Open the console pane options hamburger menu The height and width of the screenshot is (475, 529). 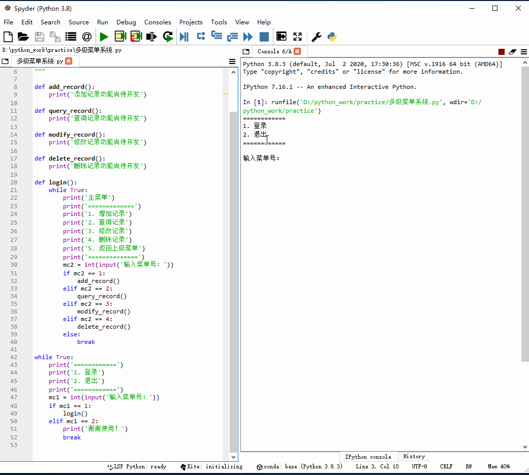[x=523, y=52]
